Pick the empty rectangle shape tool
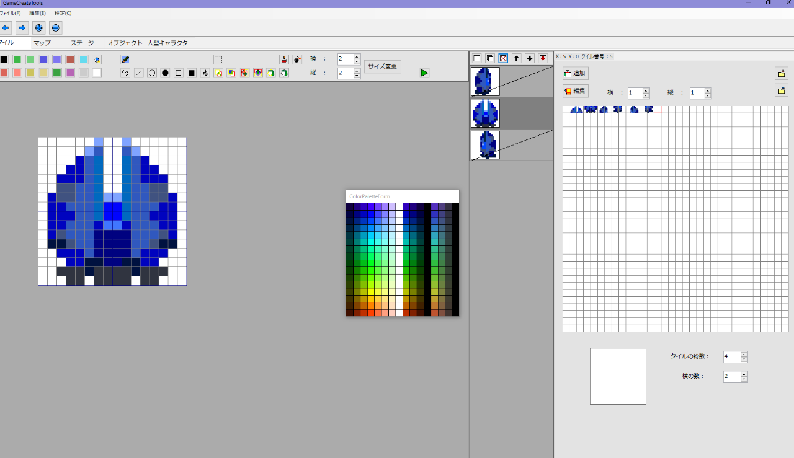This screenshot has height=458, width=794. click(179, 73)
